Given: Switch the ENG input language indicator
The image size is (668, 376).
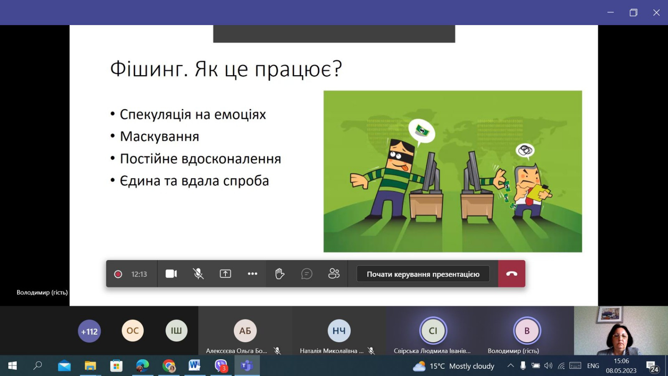Looking at the screenshot, I should (593, 366).
